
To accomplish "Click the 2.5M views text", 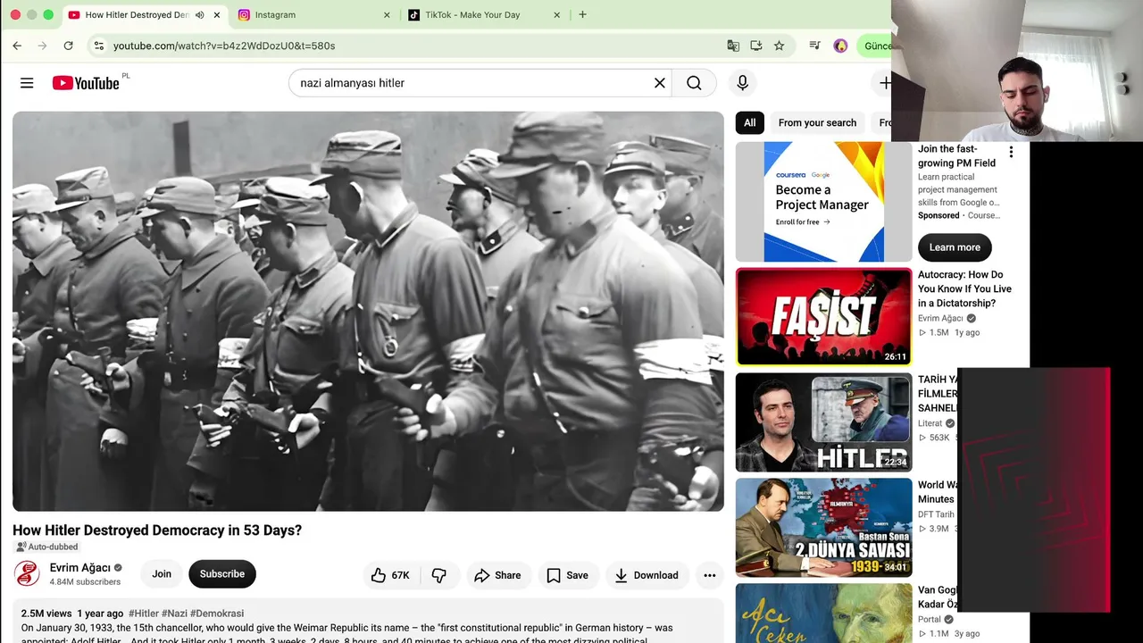I will (46, 614).
